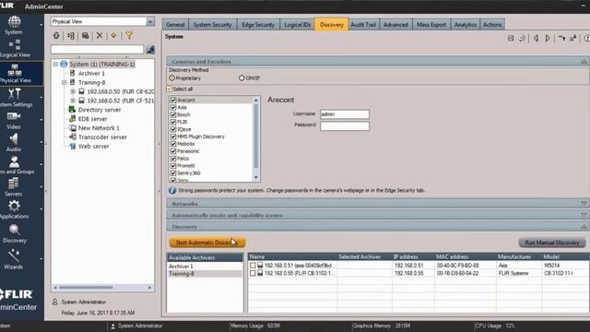Open System Settings sidebar icon
This screenshot has width=590, height=332.
click(15, 97)
